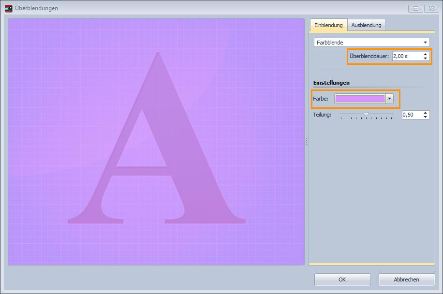Open the Farbe color dropdown arrow
The image size is (443, 294).
coord(390,99)
